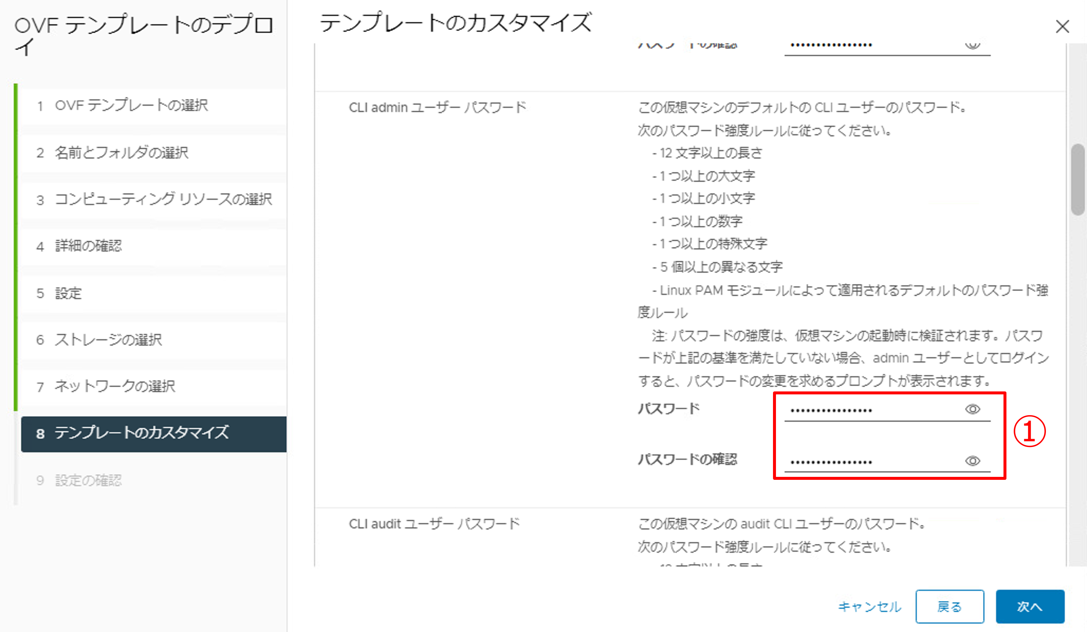1087x632 pixels.
Task: Open step 3 コンピューティング リソースの選択
Action: click(163, 199)
